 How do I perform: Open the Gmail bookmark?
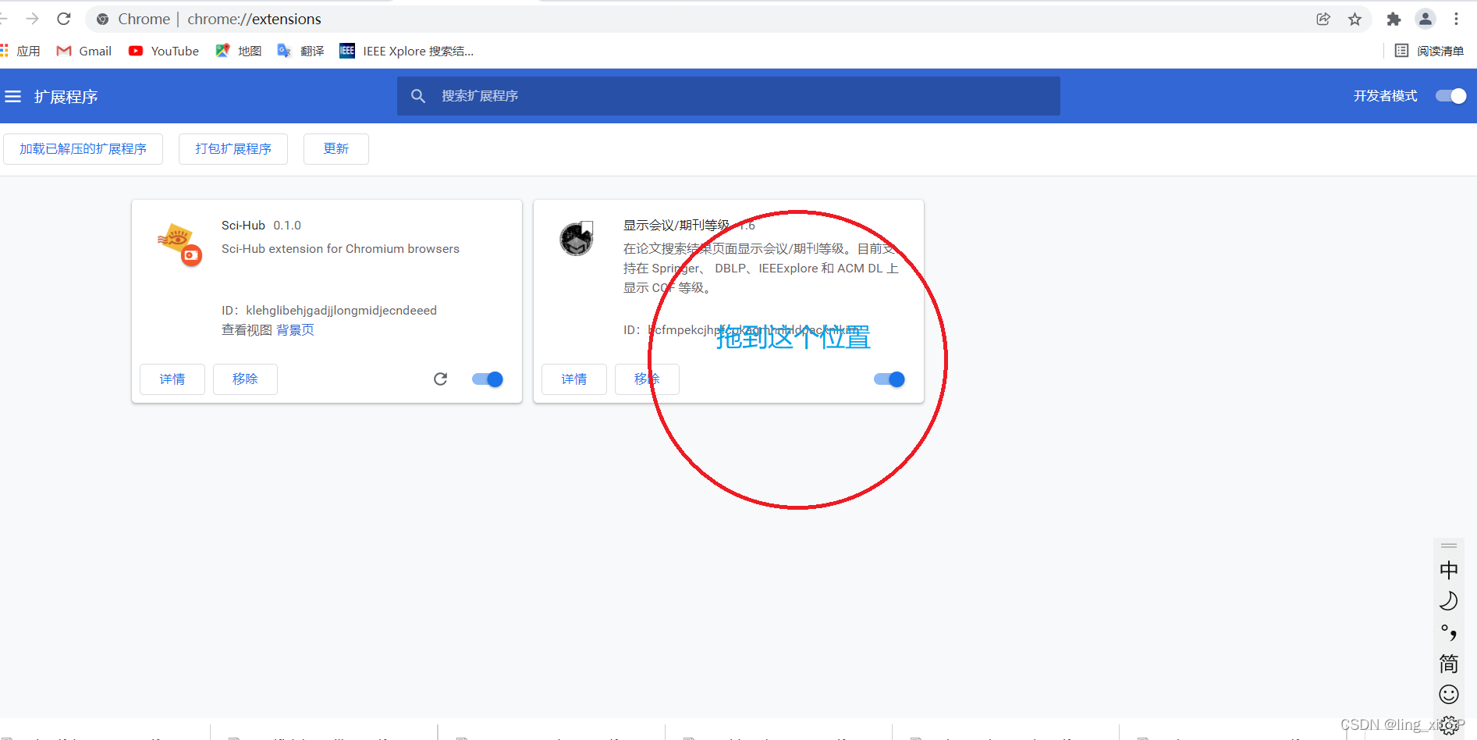(x=84, y=51)
